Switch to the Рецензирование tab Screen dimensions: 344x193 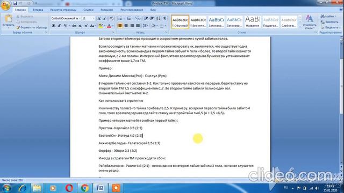click(x=132, y=10)
